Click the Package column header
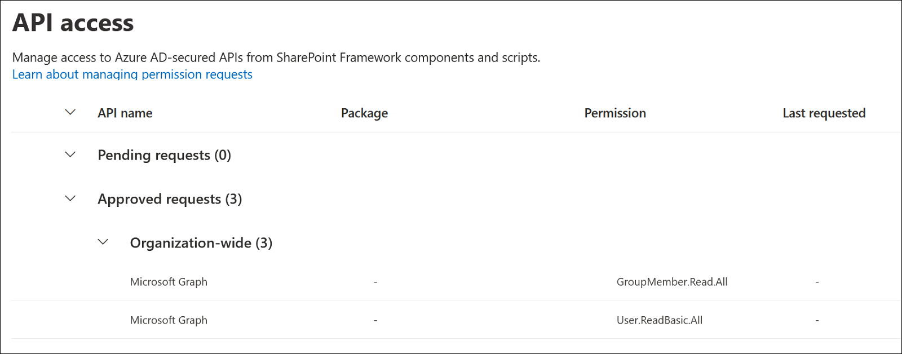 tap(364, 113)
